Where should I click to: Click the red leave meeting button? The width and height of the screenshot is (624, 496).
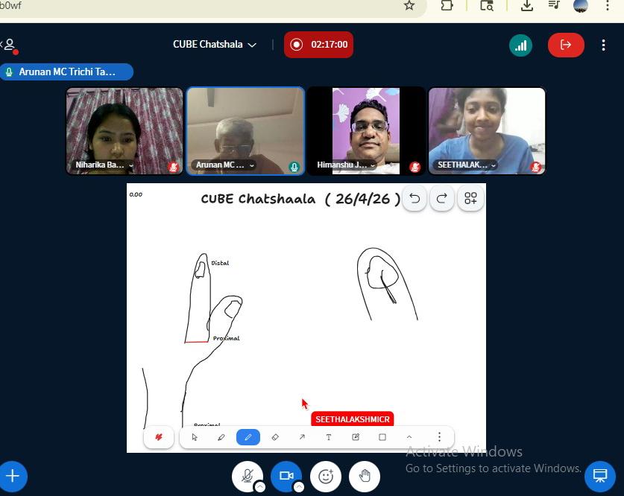point(566,45)
